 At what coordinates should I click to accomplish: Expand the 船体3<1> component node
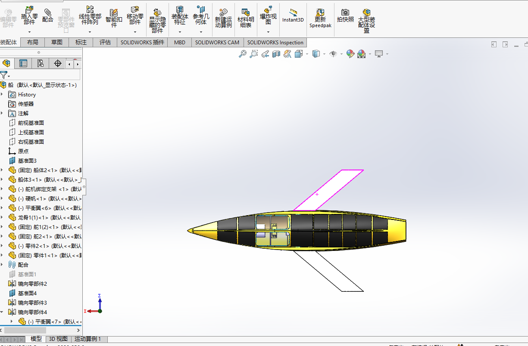pyautogui.click(x=2, y=179)
